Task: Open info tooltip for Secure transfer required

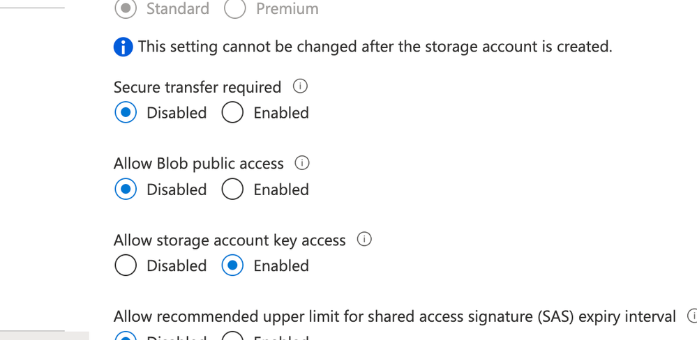Action: (x=301, y=87)
